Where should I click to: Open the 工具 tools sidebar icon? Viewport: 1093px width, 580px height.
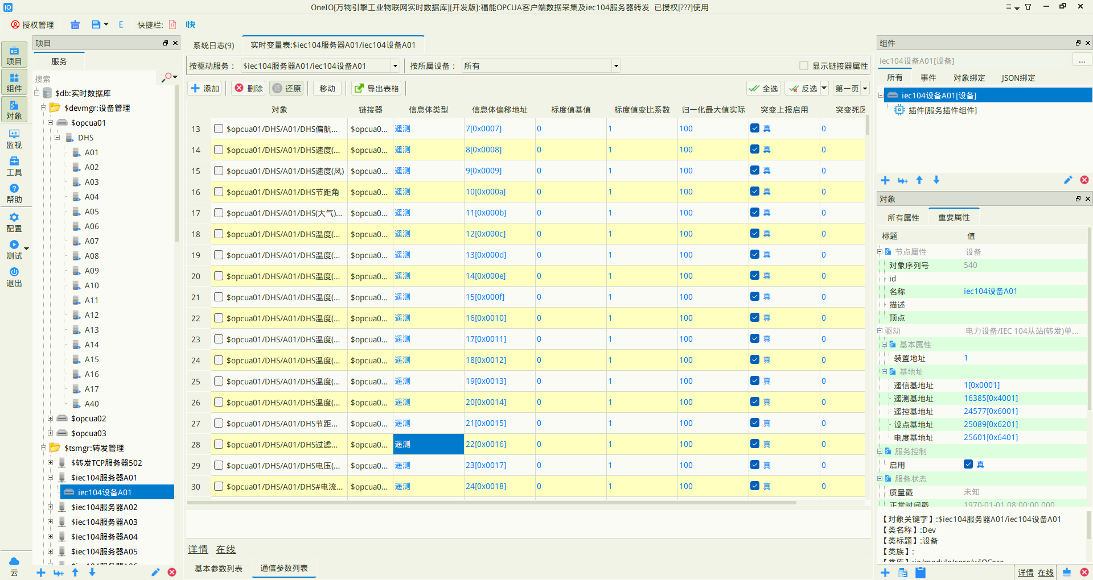pos(14,166)
